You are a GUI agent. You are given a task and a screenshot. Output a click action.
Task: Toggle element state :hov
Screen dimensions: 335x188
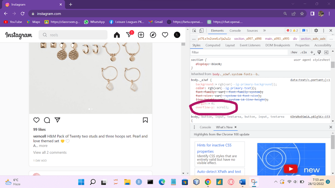294,52
